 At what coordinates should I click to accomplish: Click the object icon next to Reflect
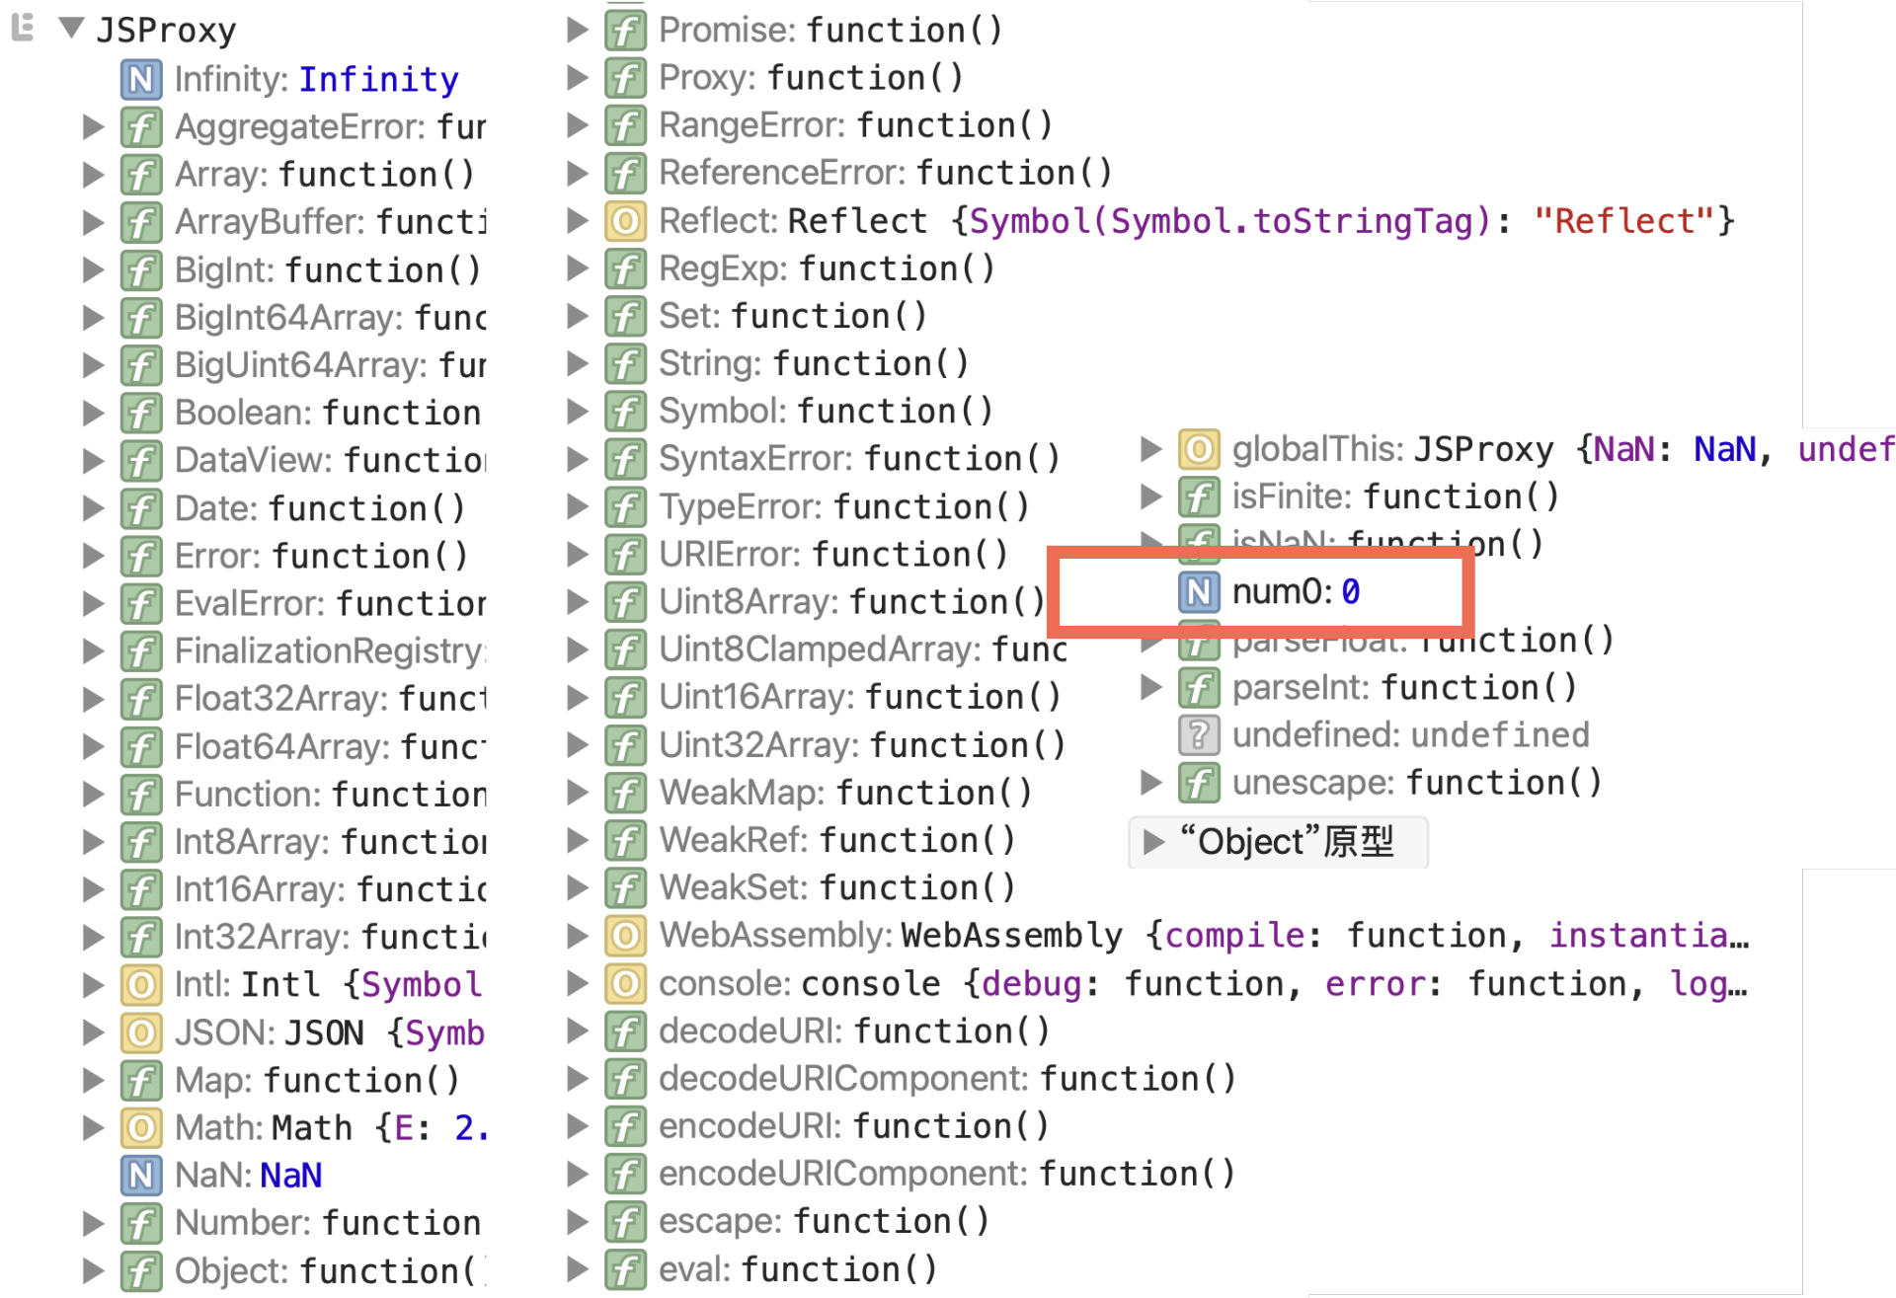pyautogui.click(x=625, y=221)
